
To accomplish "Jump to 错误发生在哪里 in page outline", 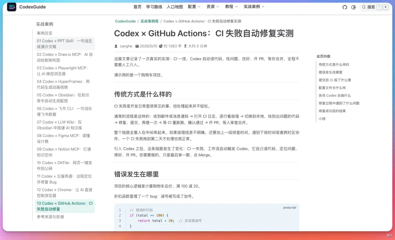I will click(x=330, y=72).
